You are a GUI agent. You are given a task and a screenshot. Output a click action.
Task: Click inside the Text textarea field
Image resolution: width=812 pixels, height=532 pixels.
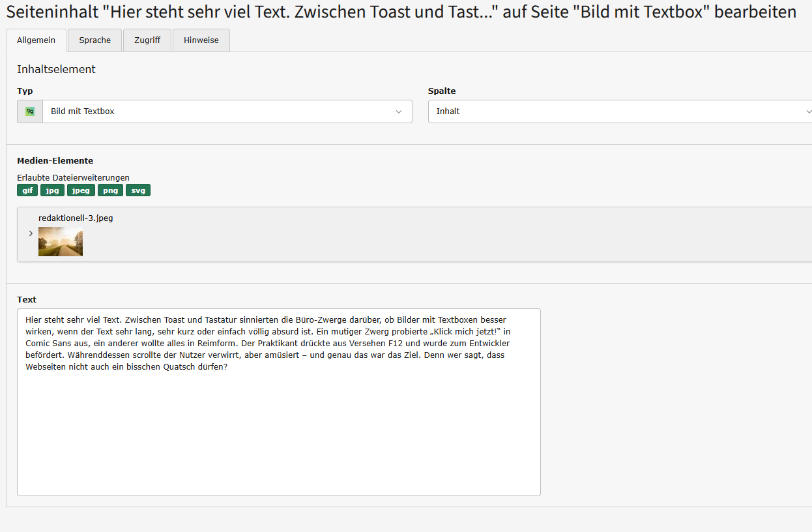278,430
